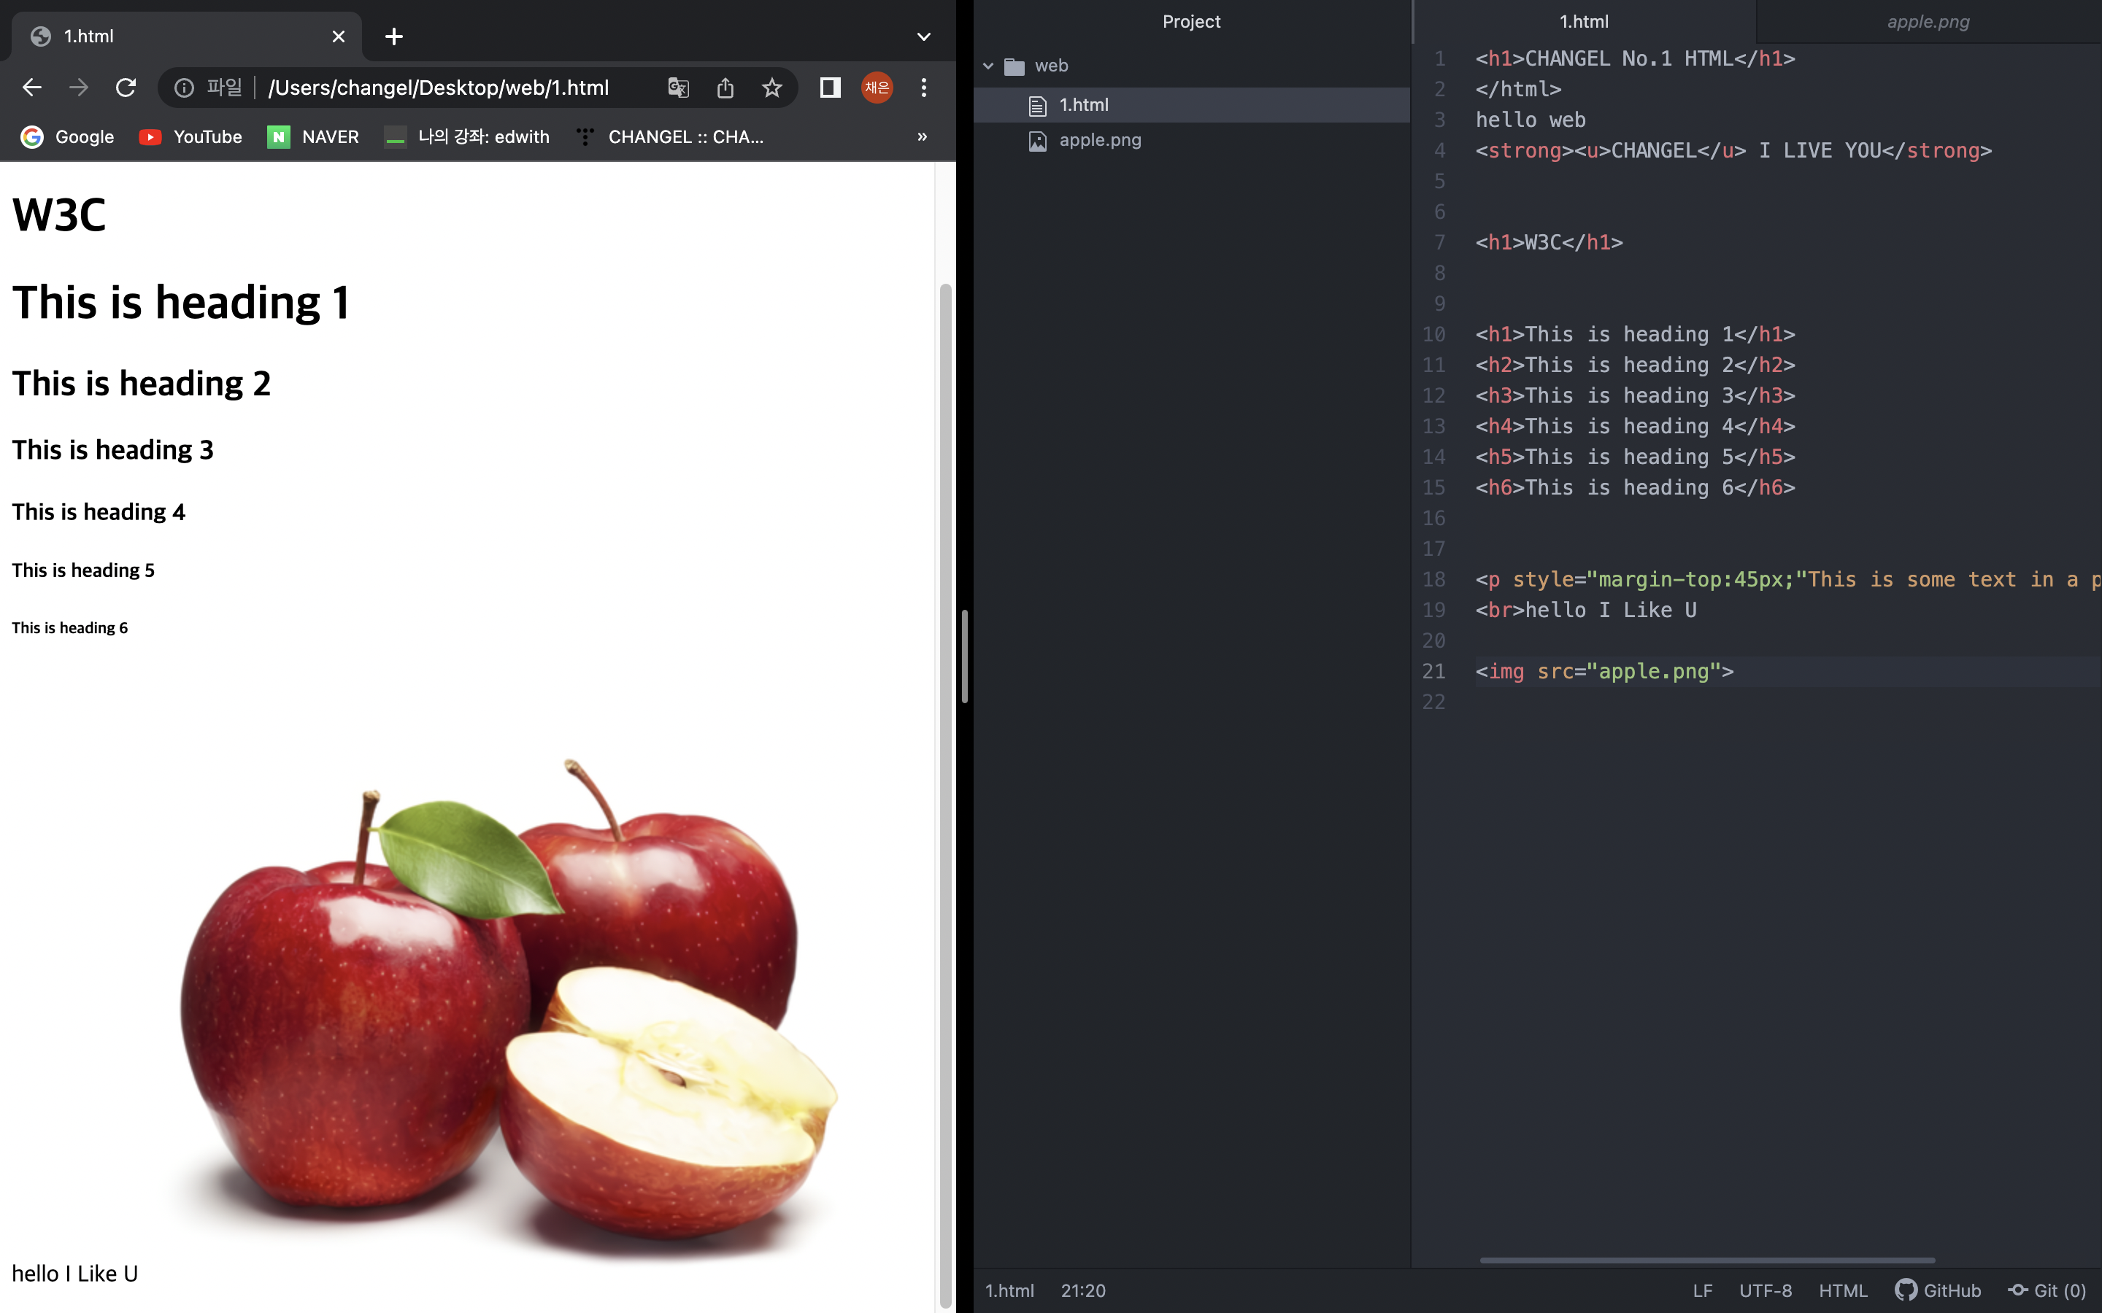The image size is (2102, 1313).
Task: Open the YouTube bookmark
Action: pyautogui.click(x=191, y=137)
